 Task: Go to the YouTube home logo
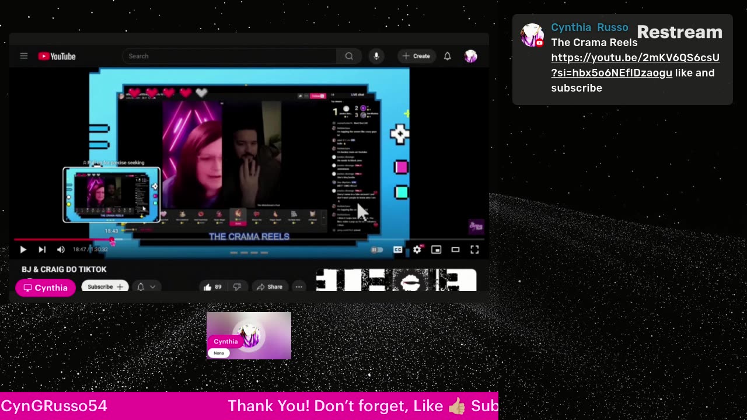pos(57,56)
